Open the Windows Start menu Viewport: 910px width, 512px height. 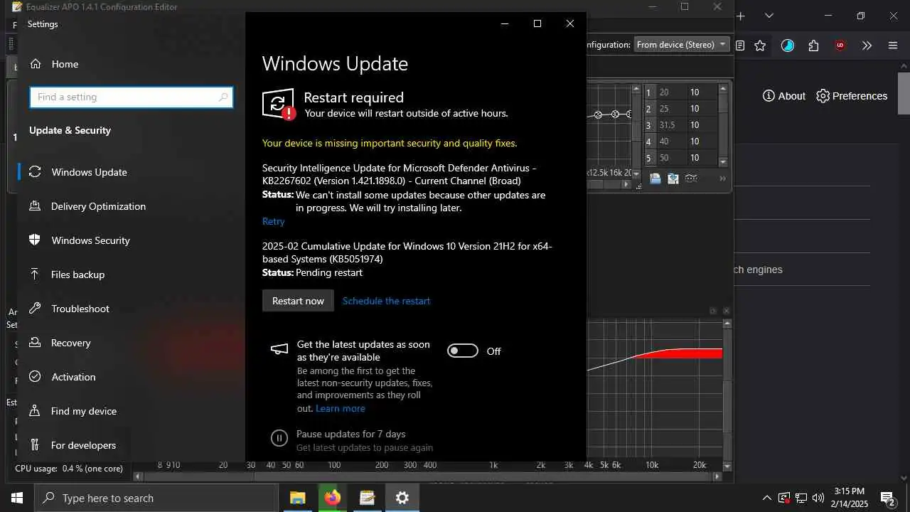(17, 498)
